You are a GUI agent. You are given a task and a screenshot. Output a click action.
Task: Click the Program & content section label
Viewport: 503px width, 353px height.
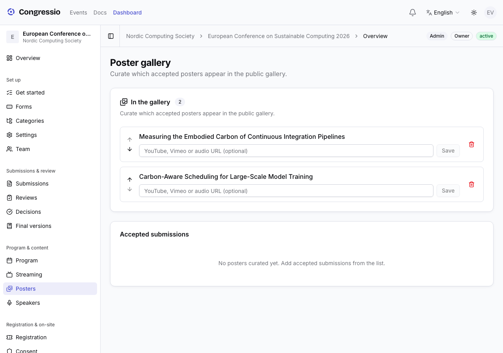[27, 248]
